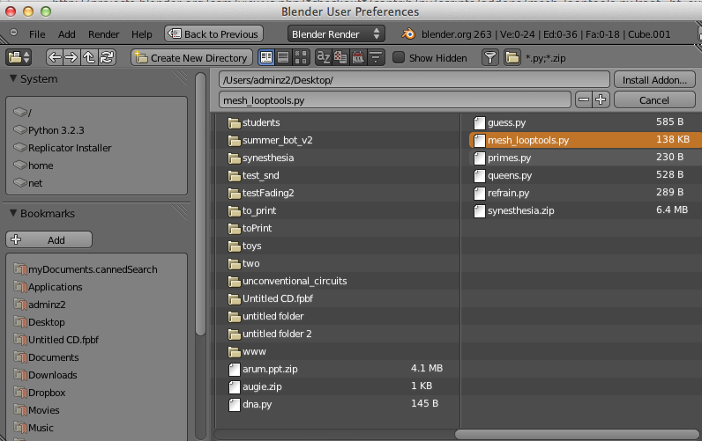Toggle show folders filter icon
The image size is (702, 441).
(512, 57)
